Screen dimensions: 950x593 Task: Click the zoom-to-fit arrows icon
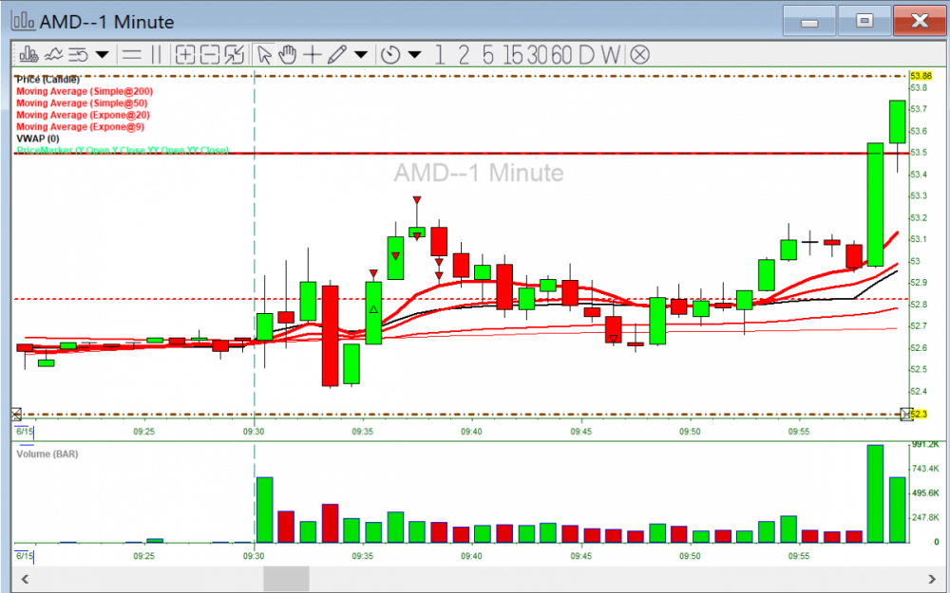[x=236, y=54]
